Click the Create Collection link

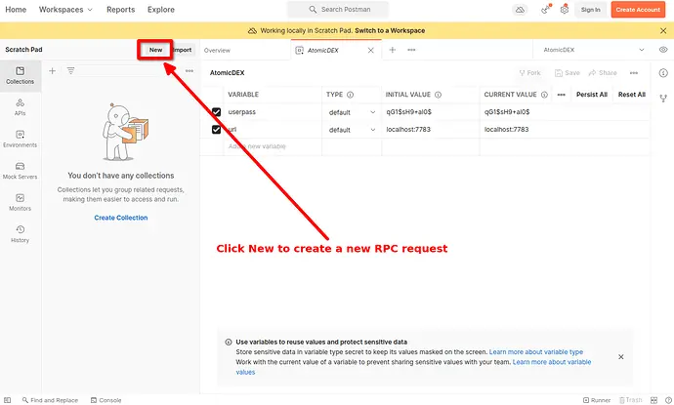(x=121, y=218)
